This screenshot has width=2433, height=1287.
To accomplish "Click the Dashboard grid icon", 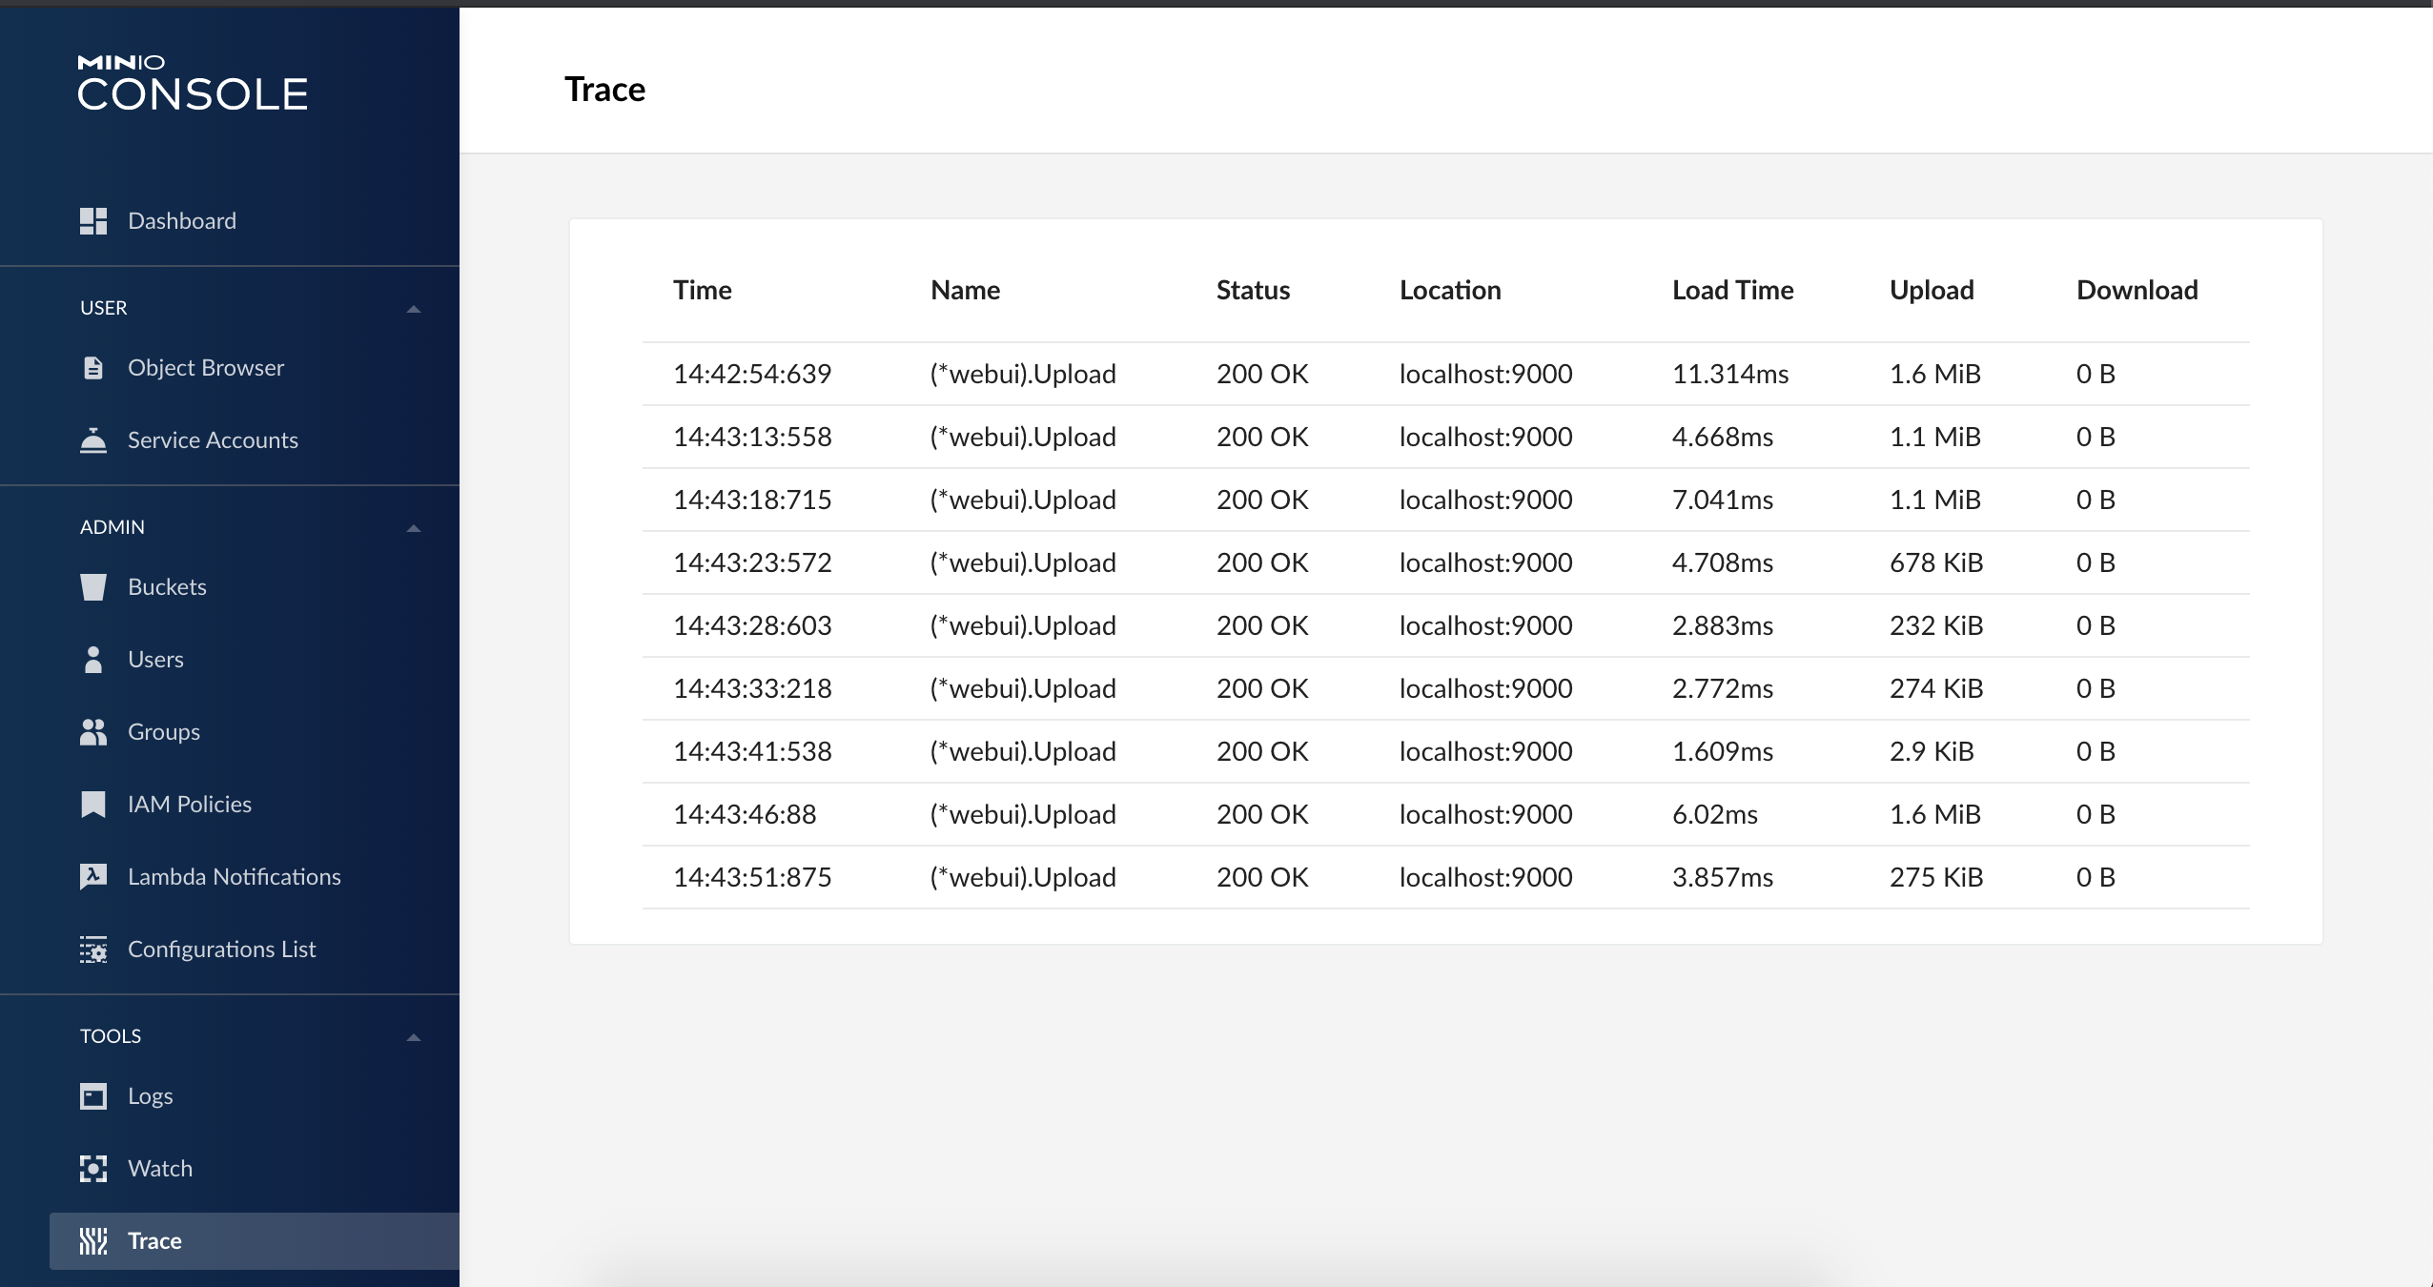I will (93, 221).
